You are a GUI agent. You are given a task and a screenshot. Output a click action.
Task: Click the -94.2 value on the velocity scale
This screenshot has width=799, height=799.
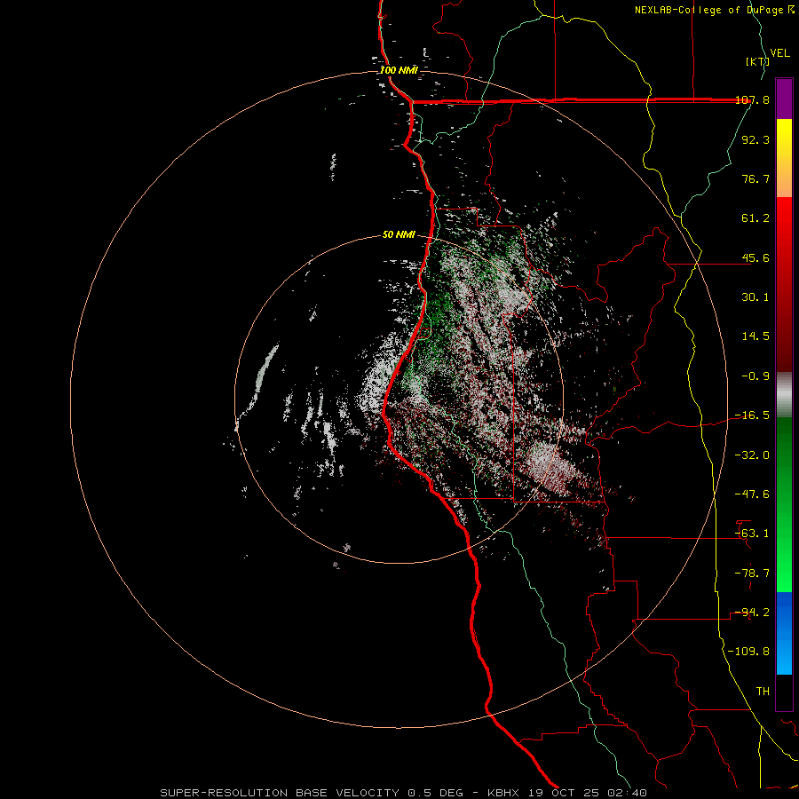tap(752, 613)
